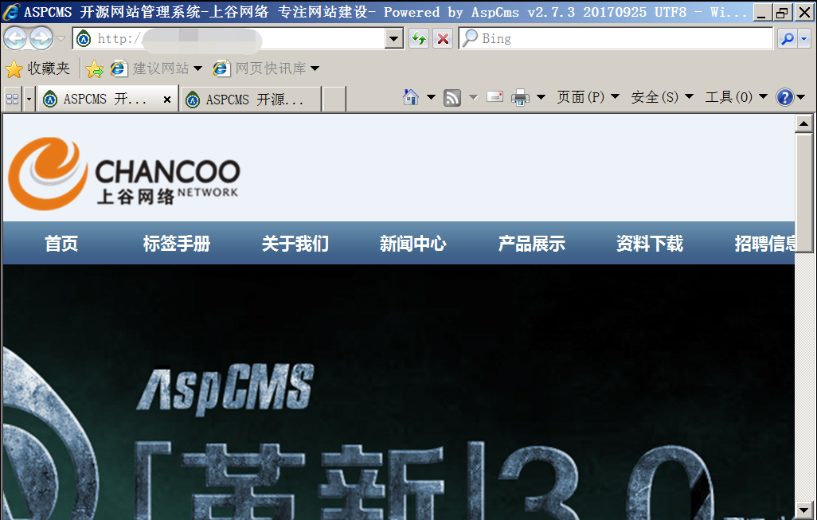Open 新闻中心 section

[413, 244]
